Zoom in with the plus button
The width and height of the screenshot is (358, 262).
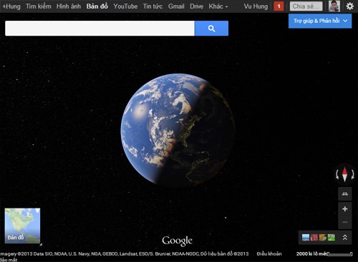[x=345, y=208]
